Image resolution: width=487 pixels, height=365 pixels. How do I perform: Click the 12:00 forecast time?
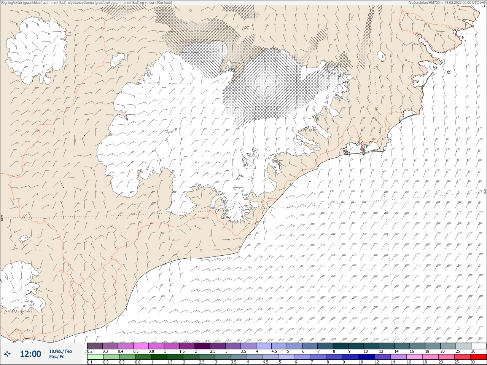tap(30, 354)
